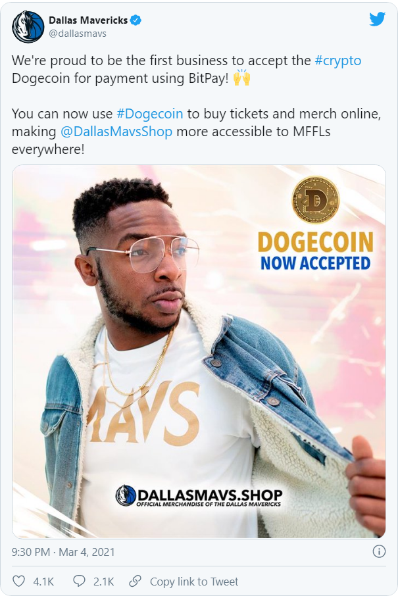Open the 9:30 PM · Mar 4, 2021 timestamp
398x598 pixels.
[63, 552]
